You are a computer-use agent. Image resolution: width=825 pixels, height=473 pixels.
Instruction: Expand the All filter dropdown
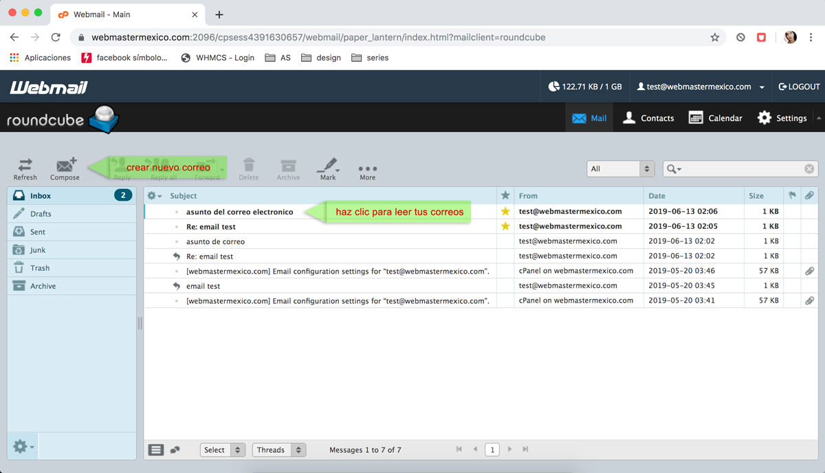[620, 168]
